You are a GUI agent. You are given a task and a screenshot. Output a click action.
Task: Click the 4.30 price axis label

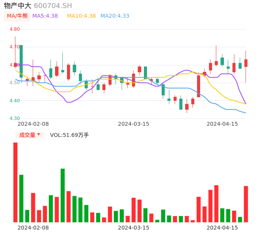[x=15, y=118]
